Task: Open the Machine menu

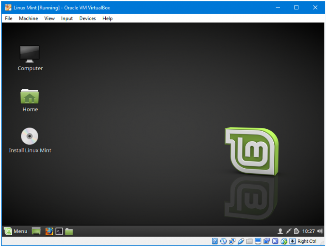Action: (28, 19)
